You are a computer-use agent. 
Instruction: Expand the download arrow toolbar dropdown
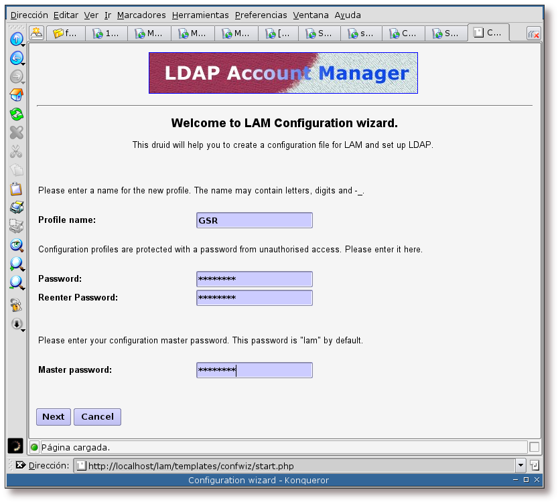click(x=23, y=330)
